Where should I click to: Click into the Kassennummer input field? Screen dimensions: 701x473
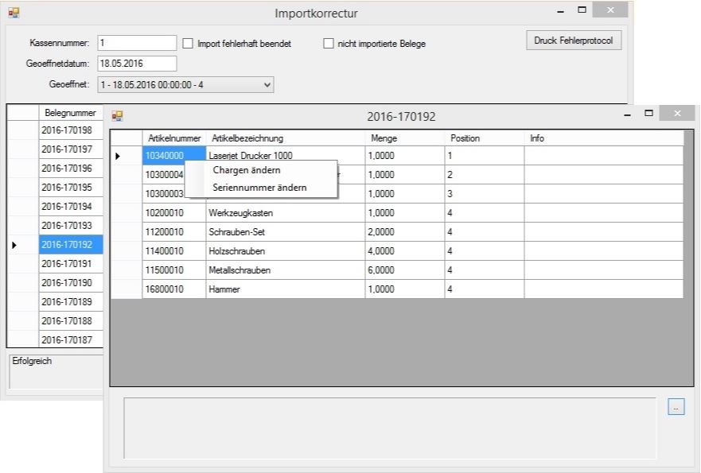(x=136, y=43)
